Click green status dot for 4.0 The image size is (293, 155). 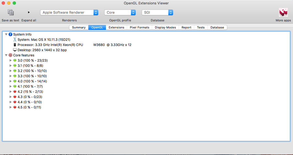click(15, 81)
